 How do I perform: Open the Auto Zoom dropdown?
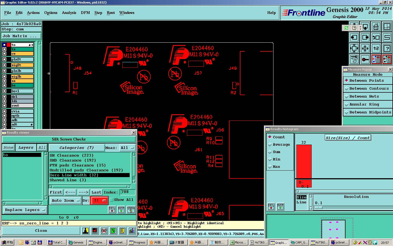pos(65,201)
